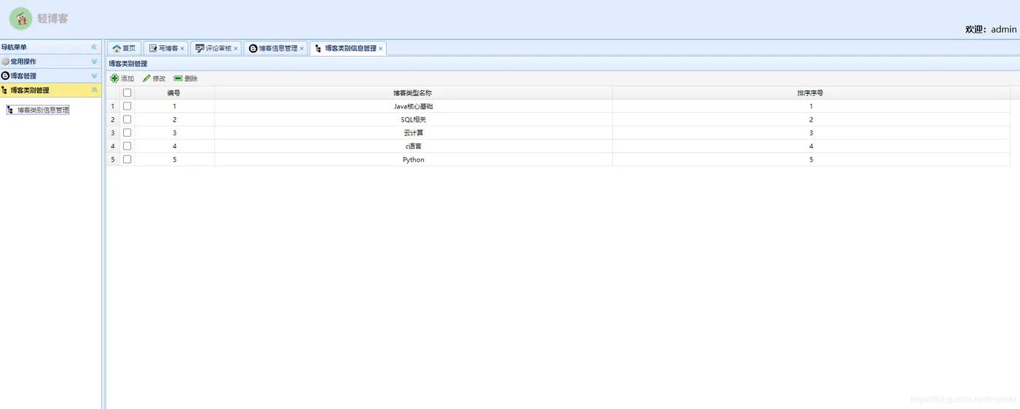Check the box for the c语言 row
Image resolution: width=1020 pixels, height=409 pixels.
pos(127,146)
